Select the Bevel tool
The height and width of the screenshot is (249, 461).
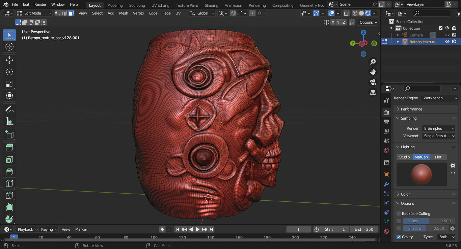click(x=9, y=172)
